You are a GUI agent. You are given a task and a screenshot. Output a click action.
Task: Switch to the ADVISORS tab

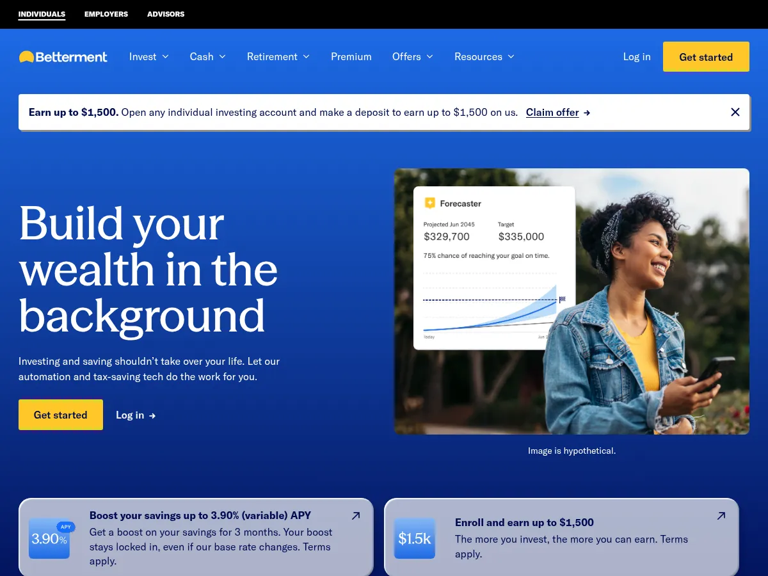[x=166, y=14]
